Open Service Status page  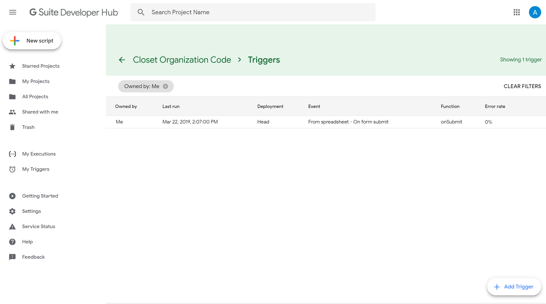[x=38, y=226]
